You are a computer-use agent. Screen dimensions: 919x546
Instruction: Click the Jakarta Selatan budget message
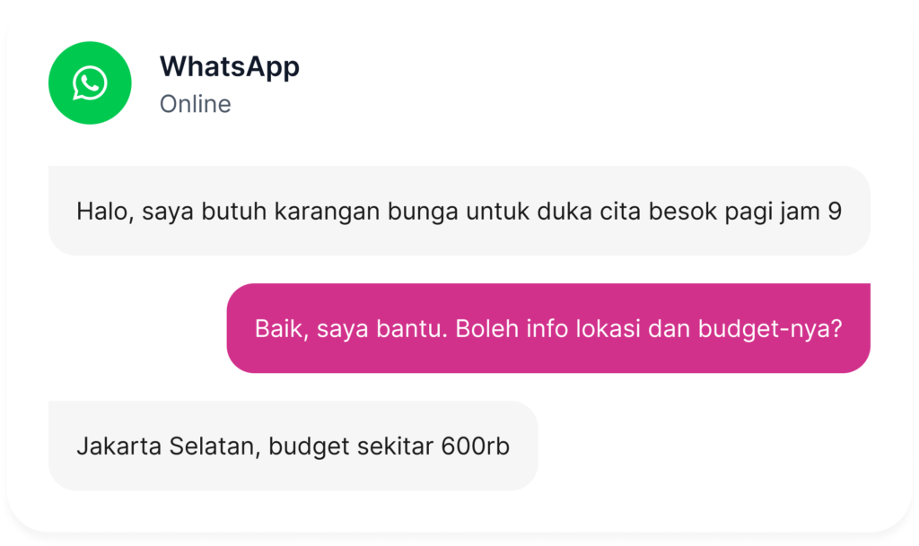293,446
